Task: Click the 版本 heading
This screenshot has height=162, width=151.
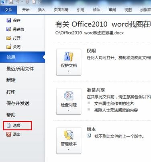Action: (x=91, y=129)
